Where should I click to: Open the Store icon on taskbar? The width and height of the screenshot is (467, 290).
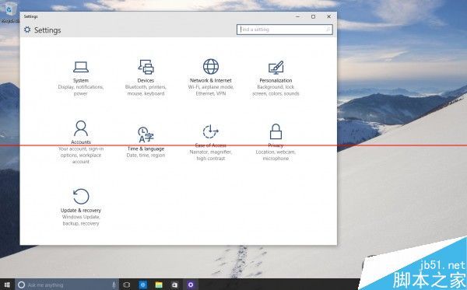(174, 285)
